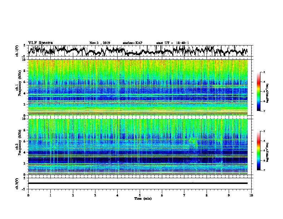
Task: Click the upper color bar's log(PSD) label
Action: (267, 93)
